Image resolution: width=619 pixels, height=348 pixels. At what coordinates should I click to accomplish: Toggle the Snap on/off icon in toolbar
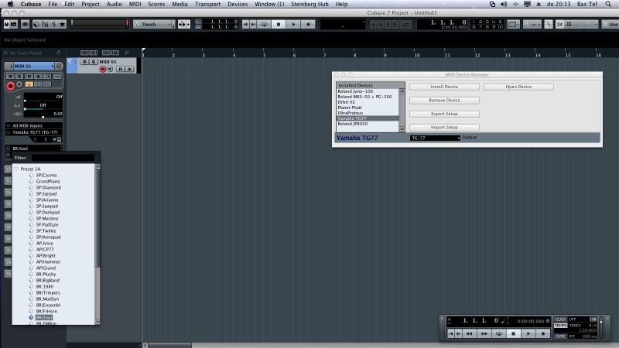click(559, 25)
